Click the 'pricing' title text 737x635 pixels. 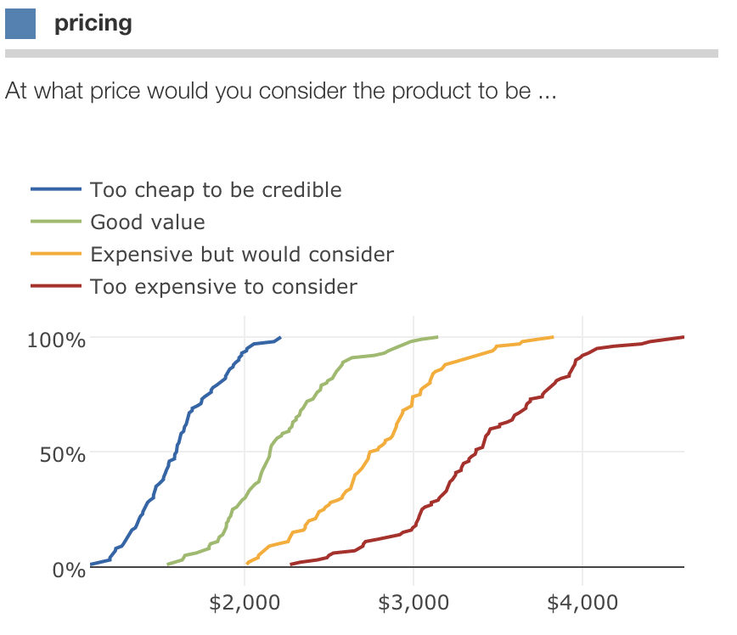tap(93, 23)
